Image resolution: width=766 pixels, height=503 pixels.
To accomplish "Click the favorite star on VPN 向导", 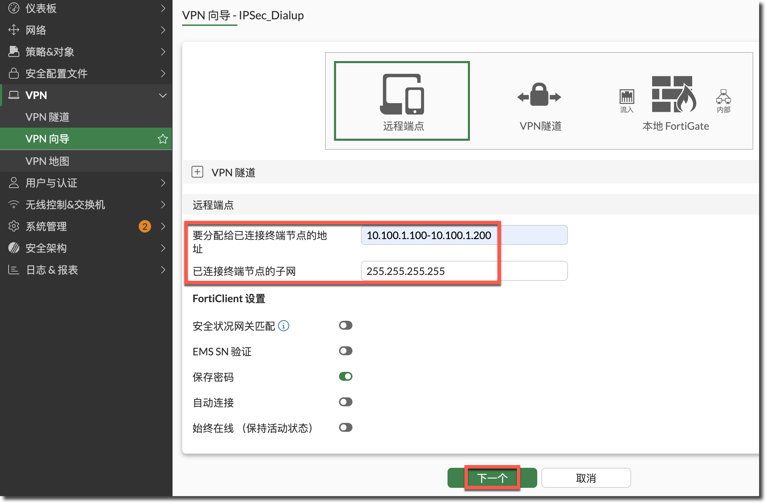I will pyautogui.click(x=163, y=139).
